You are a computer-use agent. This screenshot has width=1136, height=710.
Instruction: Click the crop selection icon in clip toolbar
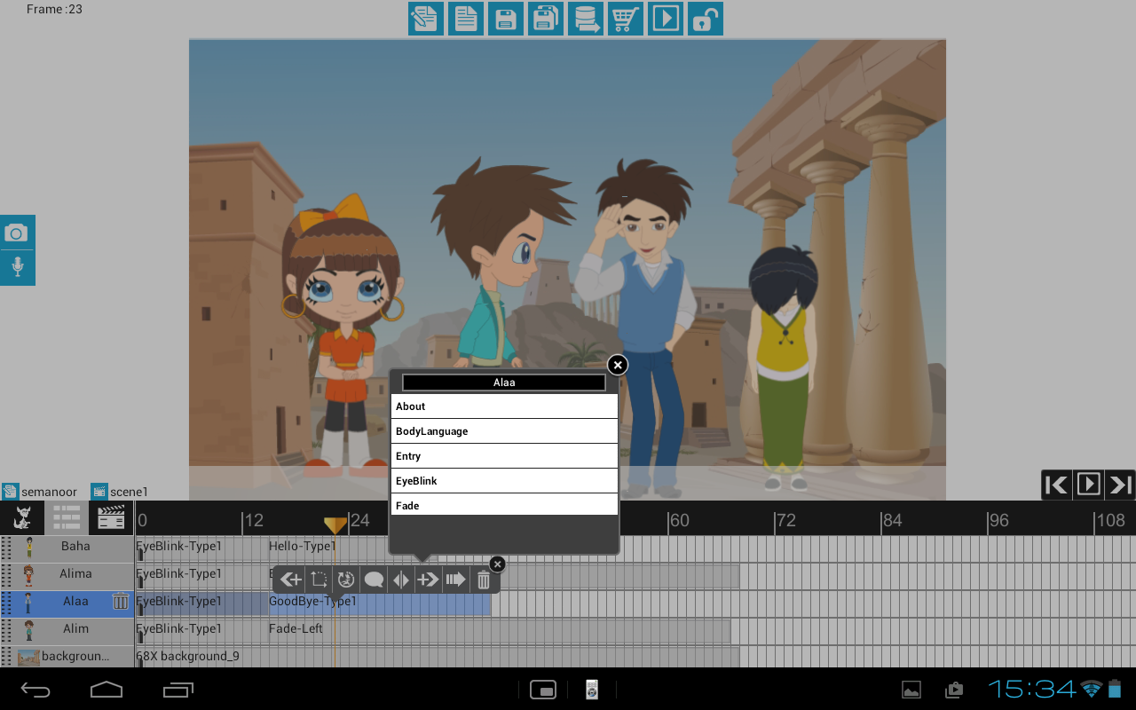318,580
